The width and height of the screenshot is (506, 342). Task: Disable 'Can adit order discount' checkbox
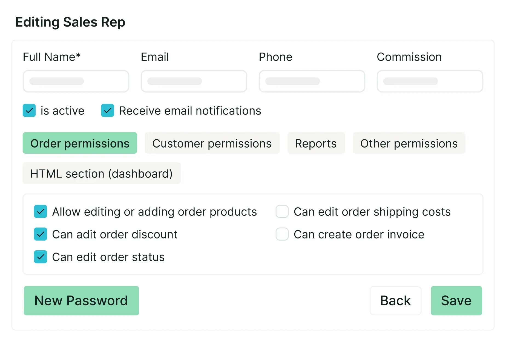pos(41,234)
